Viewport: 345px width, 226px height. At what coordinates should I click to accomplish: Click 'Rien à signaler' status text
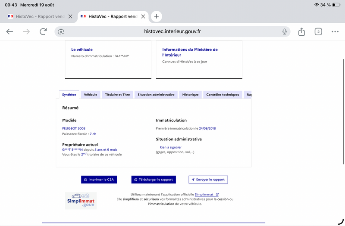[170, 147]
